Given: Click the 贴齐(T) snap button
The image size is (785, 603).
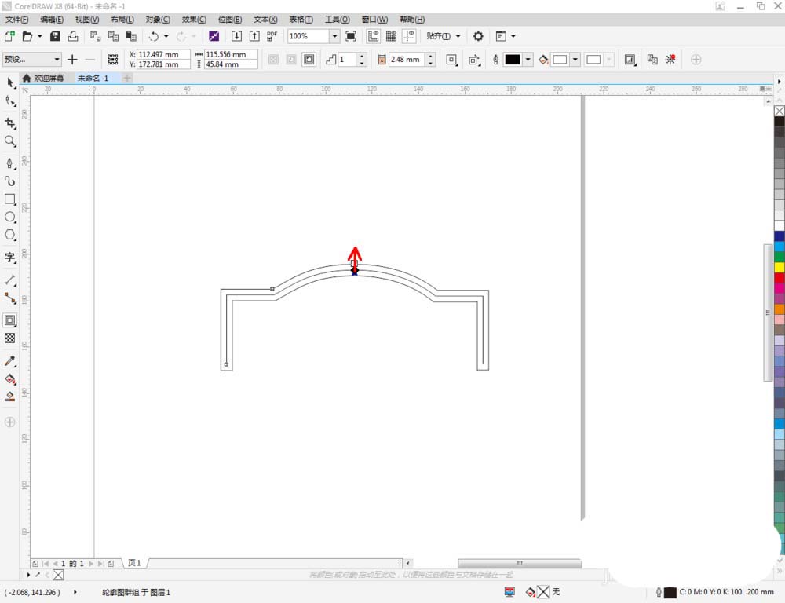Looking at the screenshot, I should pyautogui.click(x=438, y=36).
